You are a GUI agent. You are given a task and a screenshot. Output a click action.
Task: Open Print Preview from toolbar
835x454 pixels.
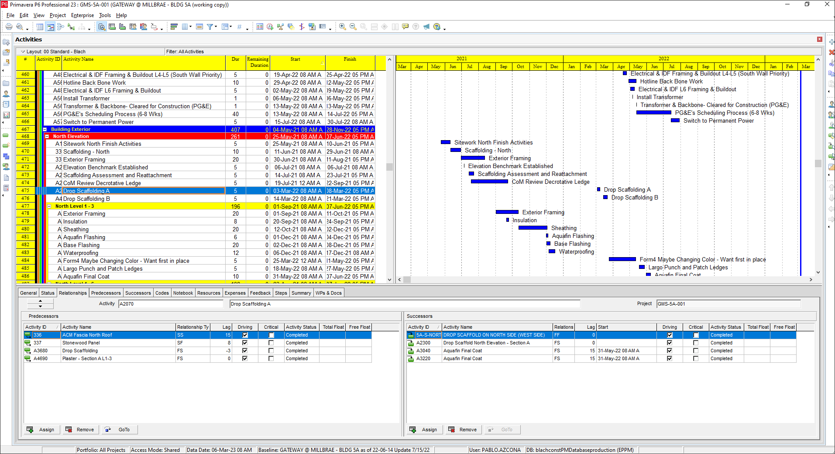coord(20,27)
